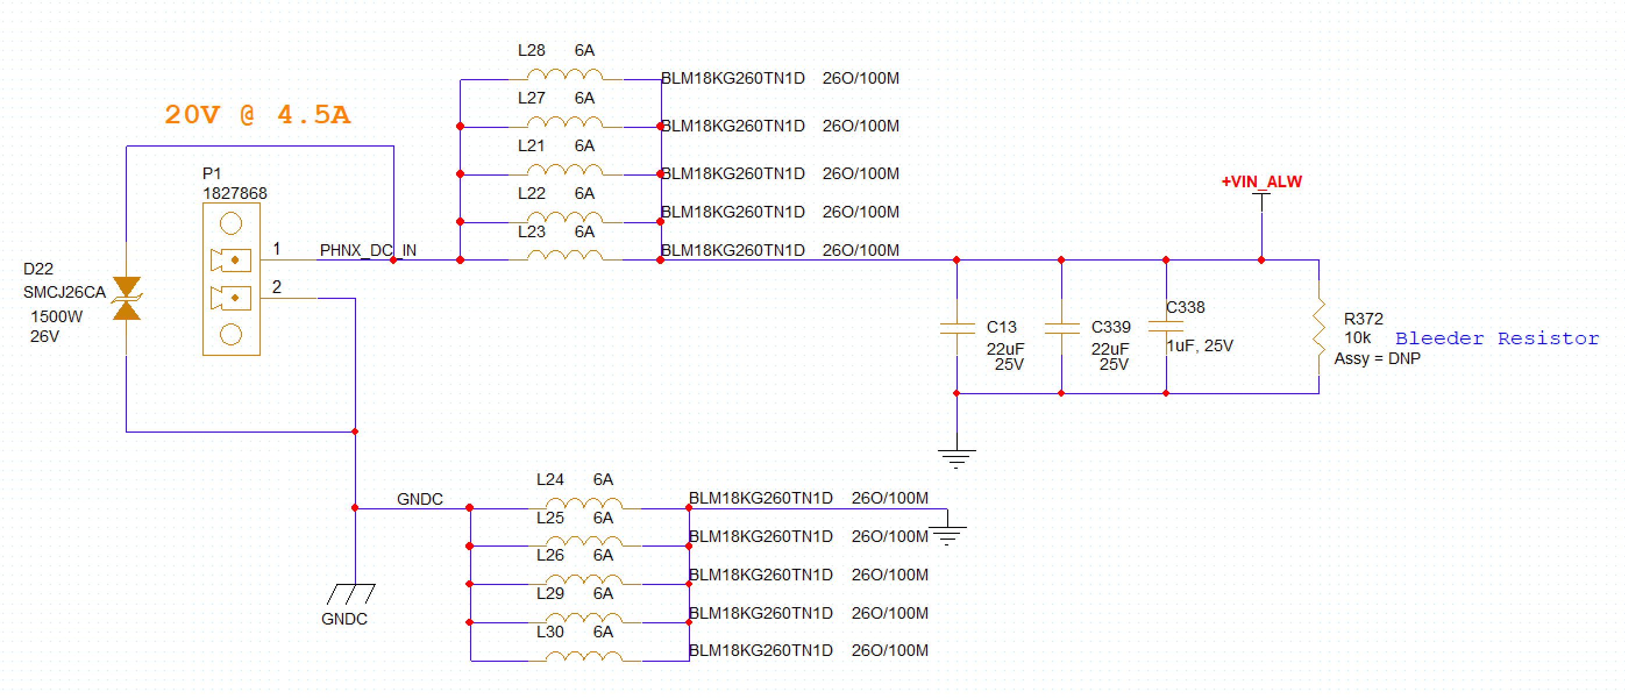Click the BLM18KG260TN1D value beside L30
This screenshot has width=1625, height=699.
(x=761, y=651)
